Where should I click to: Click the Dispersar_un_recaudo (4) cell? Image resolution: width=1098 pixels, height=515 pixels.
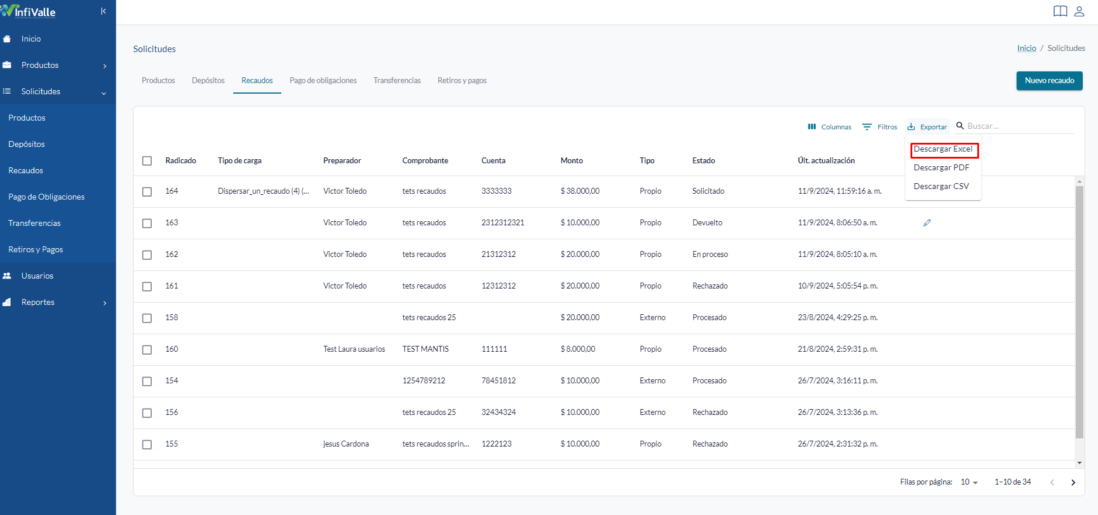click(264, 191)
